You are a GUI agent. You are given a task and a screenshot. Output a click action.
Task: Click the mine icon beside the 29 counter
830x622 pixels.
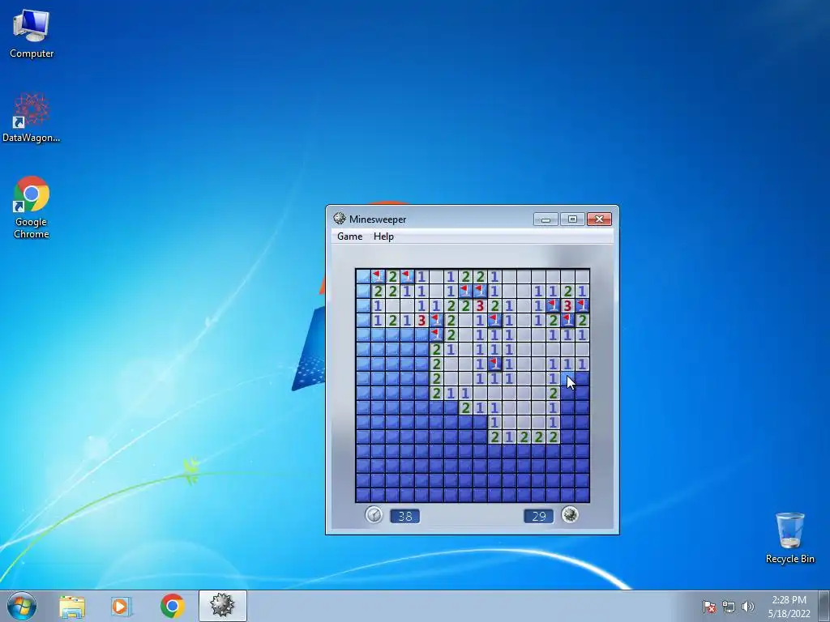pyautogui.click(x=570, y=514)
